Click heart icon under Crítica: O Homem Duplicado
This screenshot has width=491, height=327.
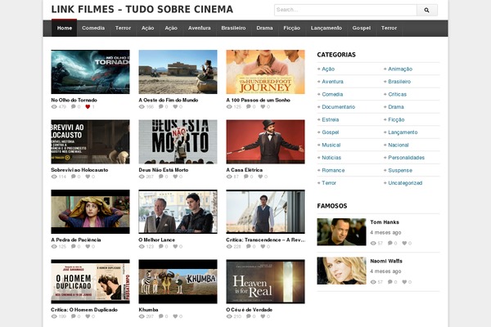pyautogui.click(x=88, y=316)
